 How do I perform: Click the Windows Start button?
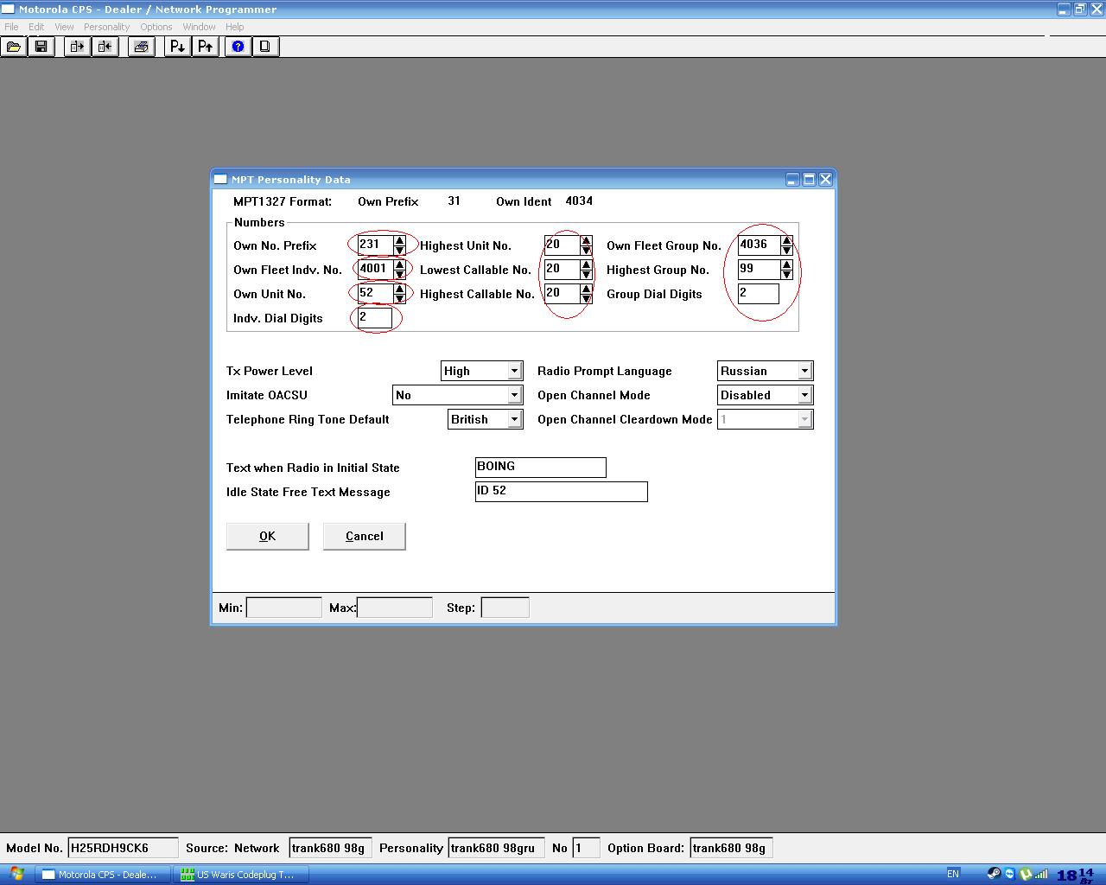point(17,874)
